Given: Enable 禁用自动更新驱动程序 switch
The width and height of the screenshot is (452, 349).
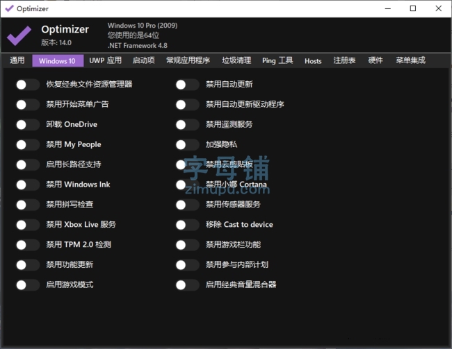Looking at the screenshot, I should tap(187, 105).
